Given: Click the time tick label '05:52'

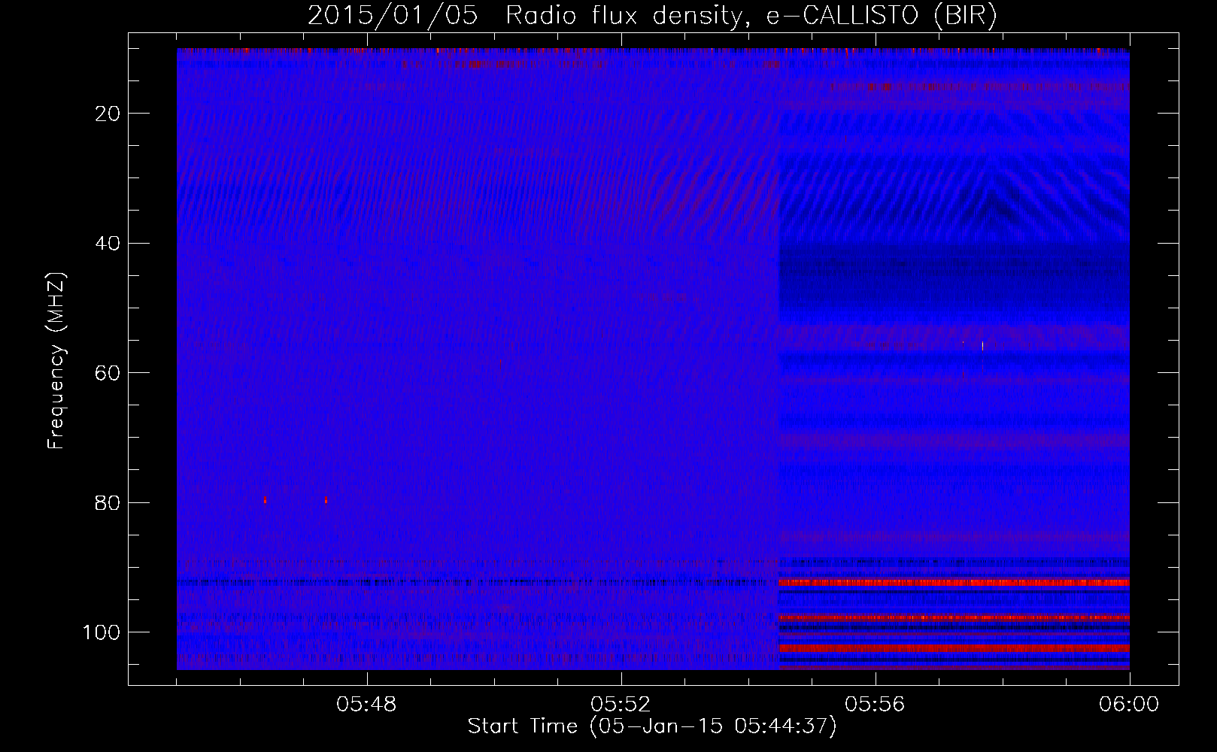Looking at the screenshot, I should [x=621, y=705].
